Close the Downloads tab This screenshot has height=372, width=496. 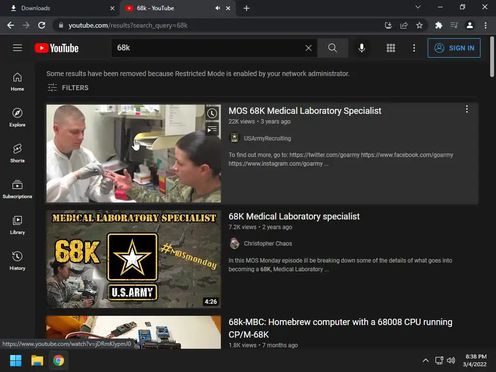[x=112, y=8]
